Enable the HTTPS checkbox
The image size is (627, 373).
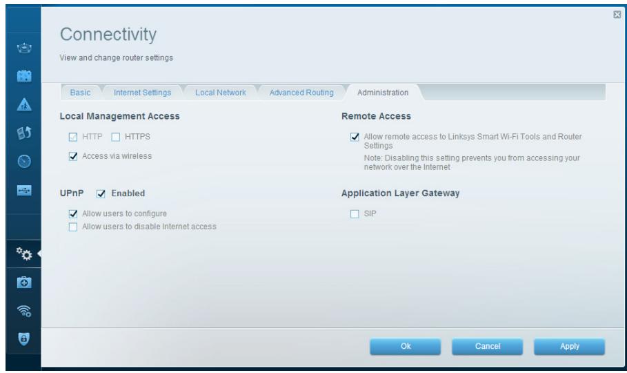(116, 137)
